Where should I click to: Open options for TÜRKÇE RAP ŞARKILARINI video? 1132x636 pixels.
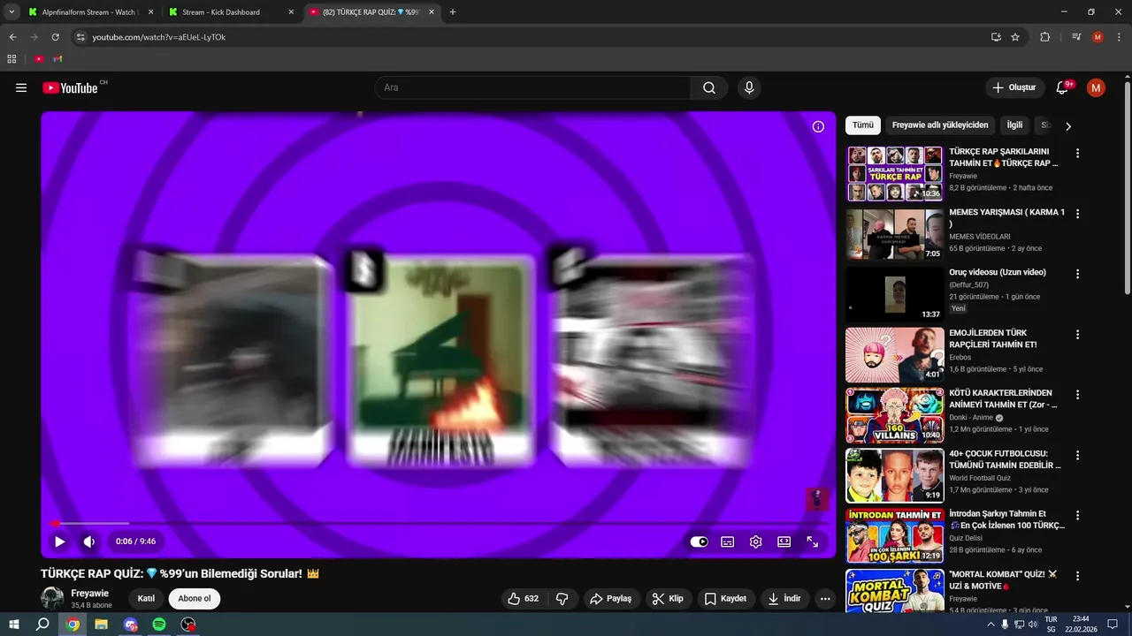[1077, 154]
